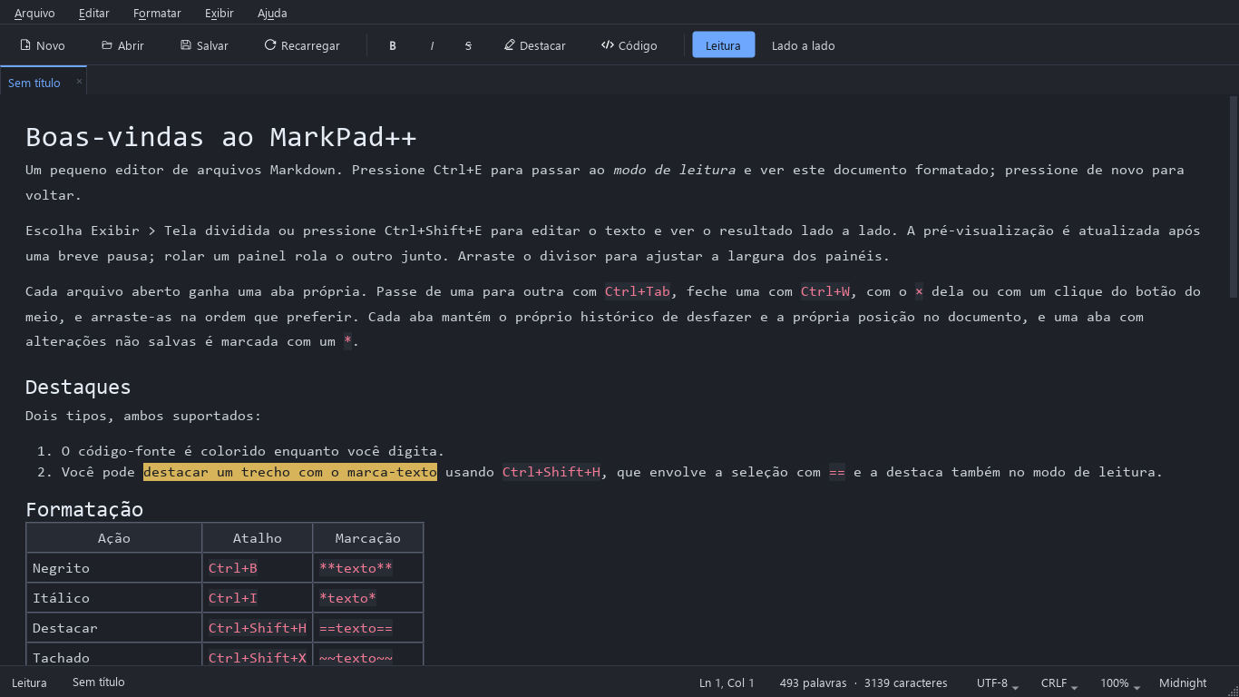The height and width of the screenshot is (697, 1239).
Task: Click the Itálico table cell
Action: coord(114,598)
